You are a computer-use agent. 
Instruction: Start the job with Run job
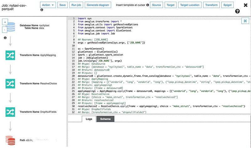pyautogui.click(x=76, y=5)
